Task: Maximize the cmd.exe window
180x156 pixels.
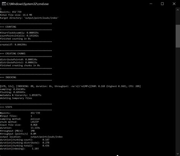Action: click(x=162, y=4)
